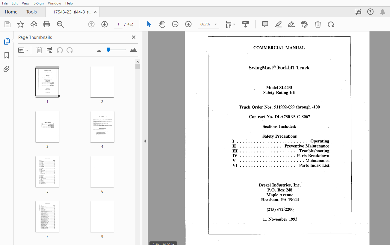Select page 2 thumbnail
The image size is (390, 245).
click(102, 82)
